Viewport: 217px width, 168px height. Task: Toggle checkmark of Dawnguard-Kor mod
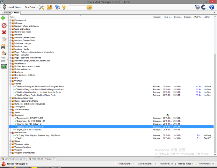(x=16, y=118)
